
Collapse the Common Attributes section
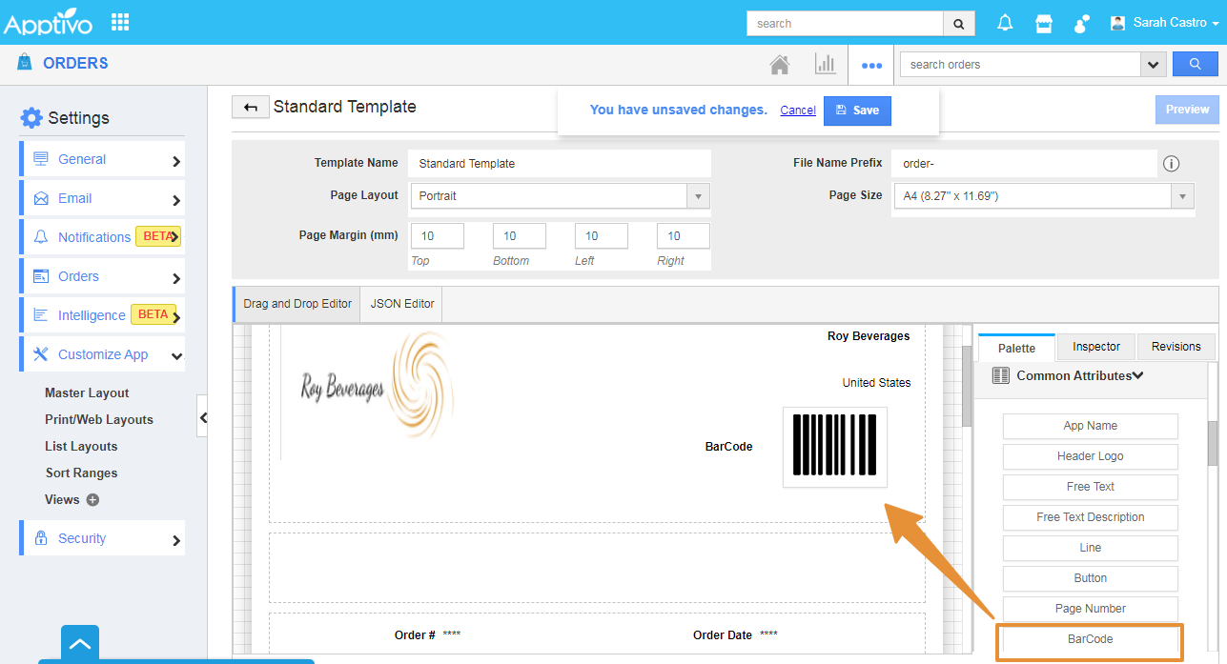pos(1137,375)
